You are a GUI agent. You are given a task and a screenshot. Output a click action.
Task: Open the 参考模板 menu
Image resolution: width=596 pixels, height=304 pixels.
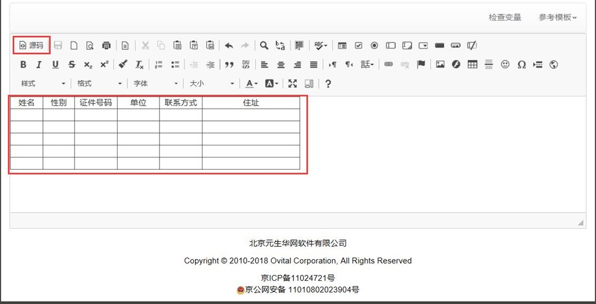coord(558,17)
